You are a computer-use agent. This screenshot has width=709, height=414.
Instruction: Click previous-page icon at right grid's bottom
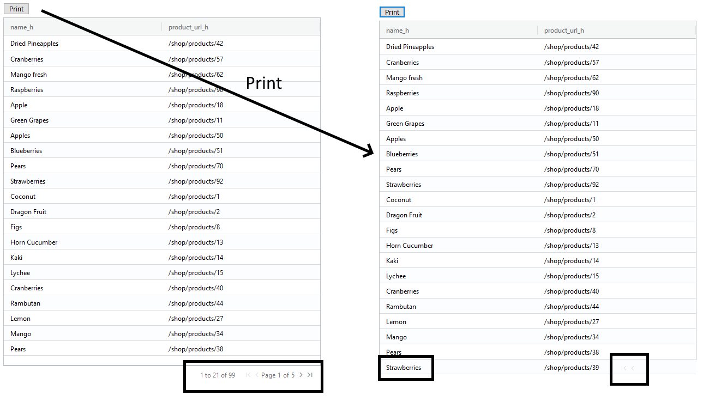[x=633, y=368]
